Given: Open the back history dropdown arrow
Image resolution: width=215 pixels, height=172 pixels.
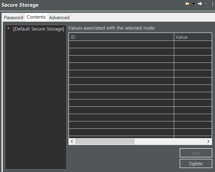Looking at the screenshot, I should pyautogui.click(x=193, y=4).
